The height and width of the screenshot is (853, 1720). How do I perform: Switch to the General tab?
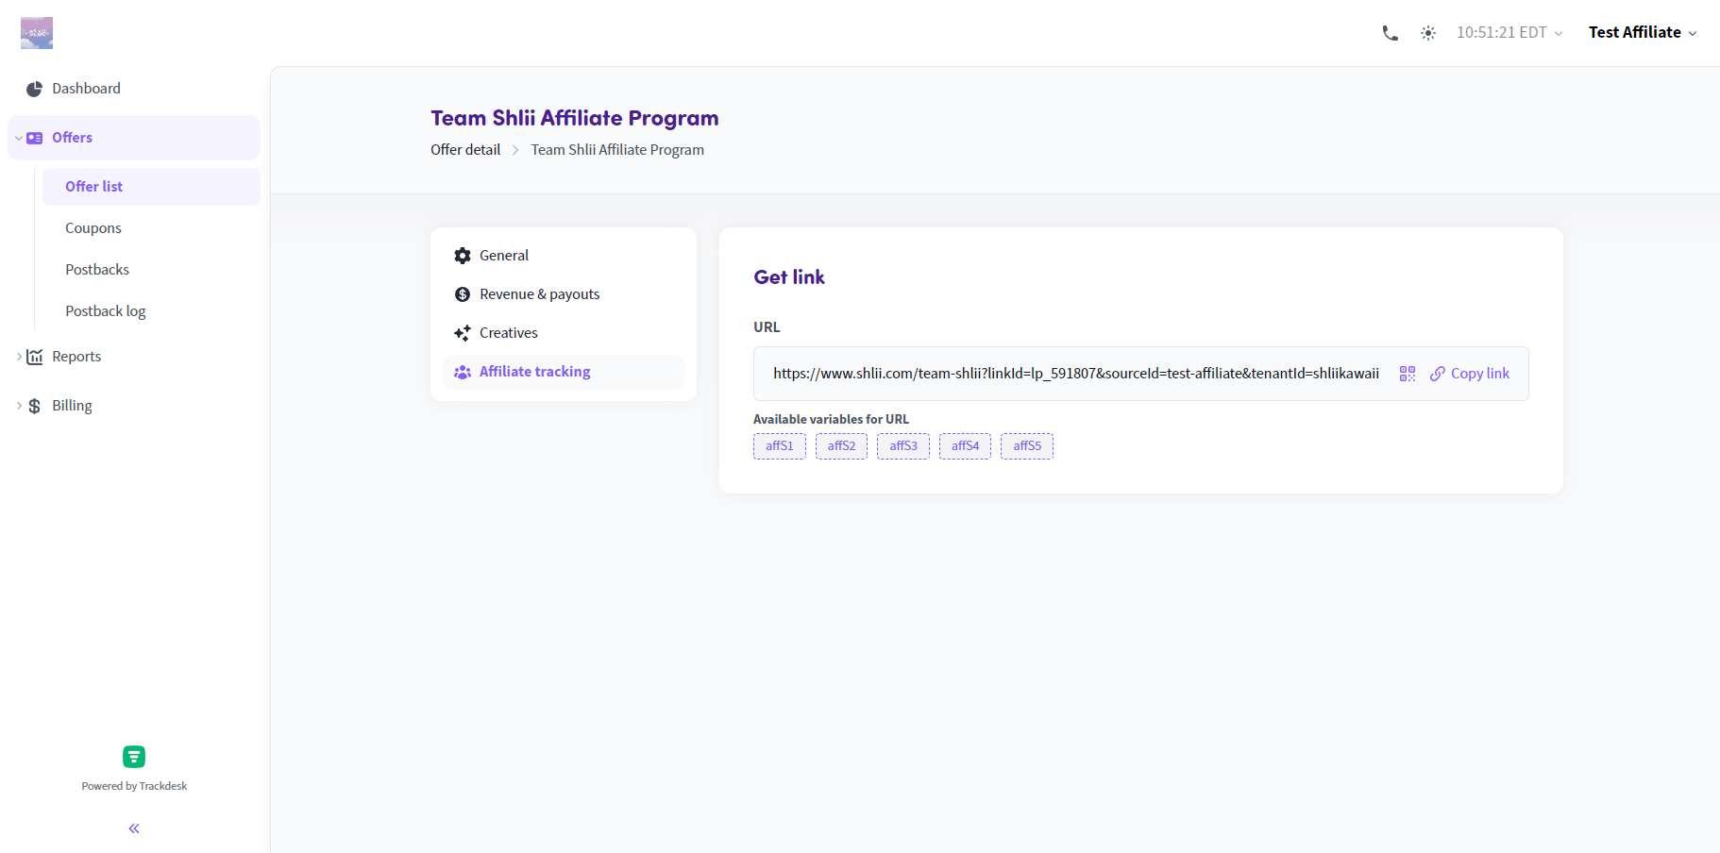coord(564,256)
